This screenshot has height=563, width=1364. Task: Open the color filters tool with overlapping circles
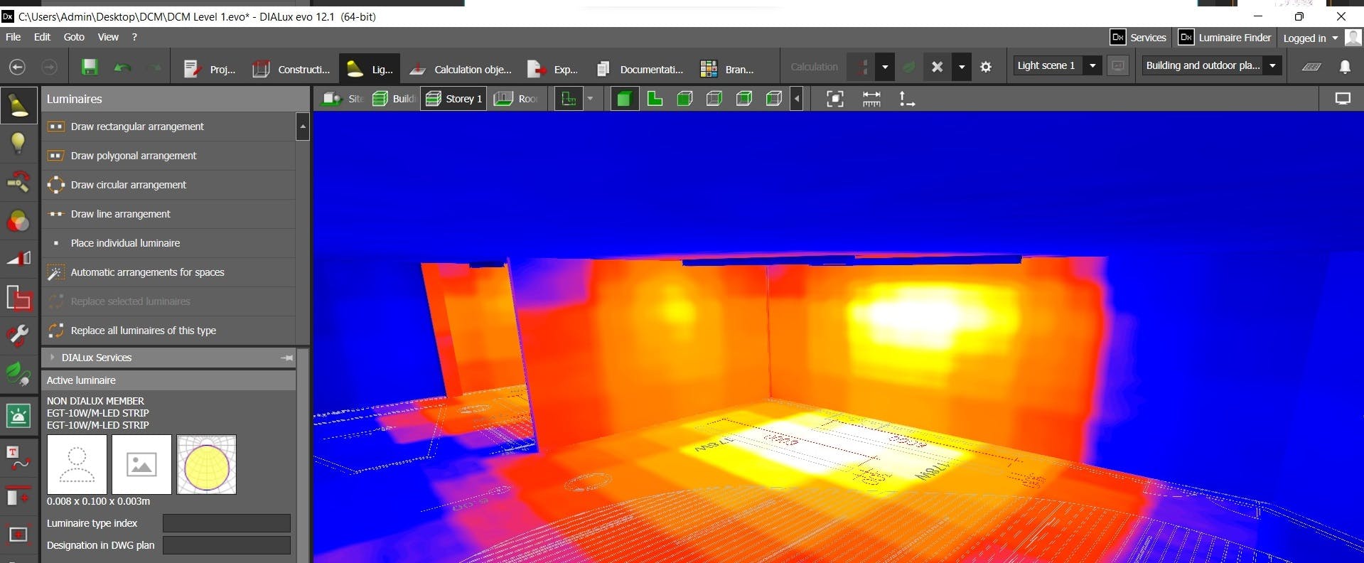click(x=18, y=221)
